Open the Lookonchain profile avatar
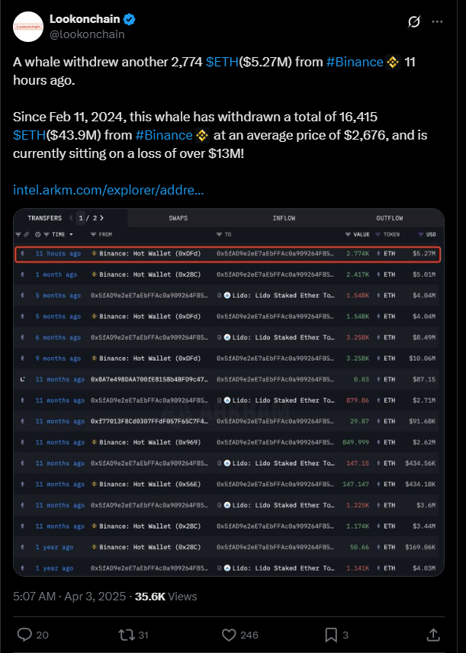Viewport: 466px width, 653px height. point(28,27)
